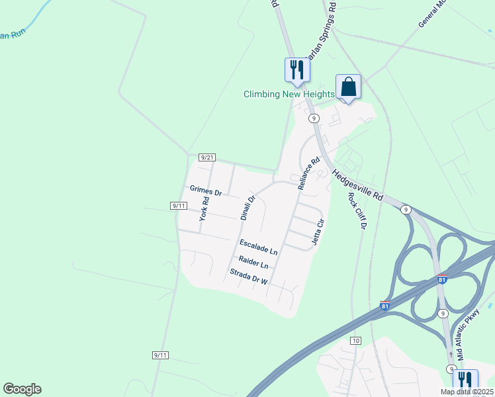
Task: Click the 9/11 shield beside York Rd
Action: click(x=179, y=206)
